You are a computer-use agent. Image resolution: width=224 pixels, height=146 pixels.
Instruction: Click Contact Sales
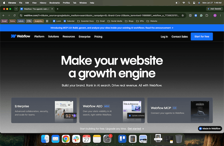(180, 37)
